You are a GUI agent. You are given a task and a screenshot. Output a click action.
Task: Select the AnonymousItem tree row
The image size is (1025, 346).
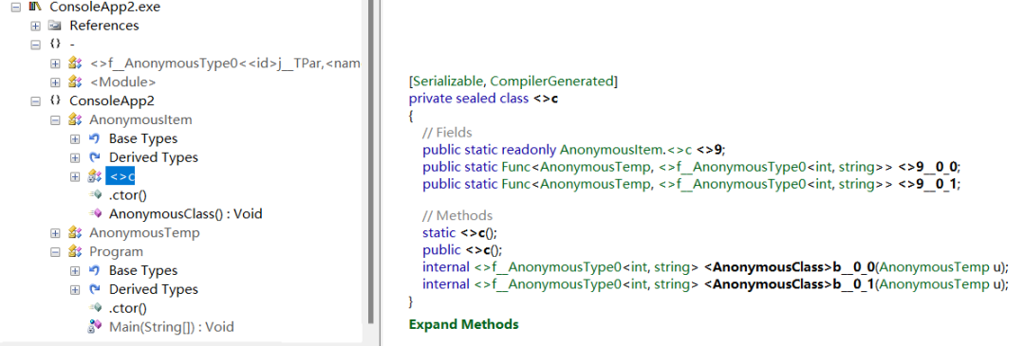pyautogui.click(x=140, y=120)
